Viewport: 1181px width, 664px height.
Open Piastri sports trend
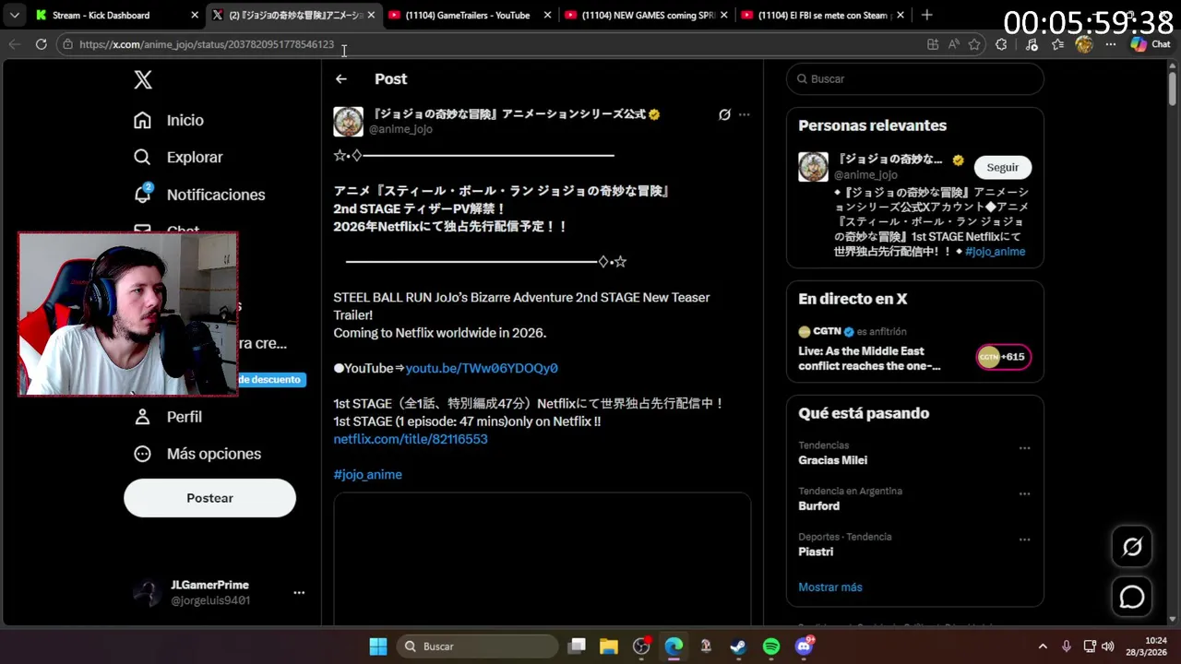pyautogui.click(x=816, y=551)
